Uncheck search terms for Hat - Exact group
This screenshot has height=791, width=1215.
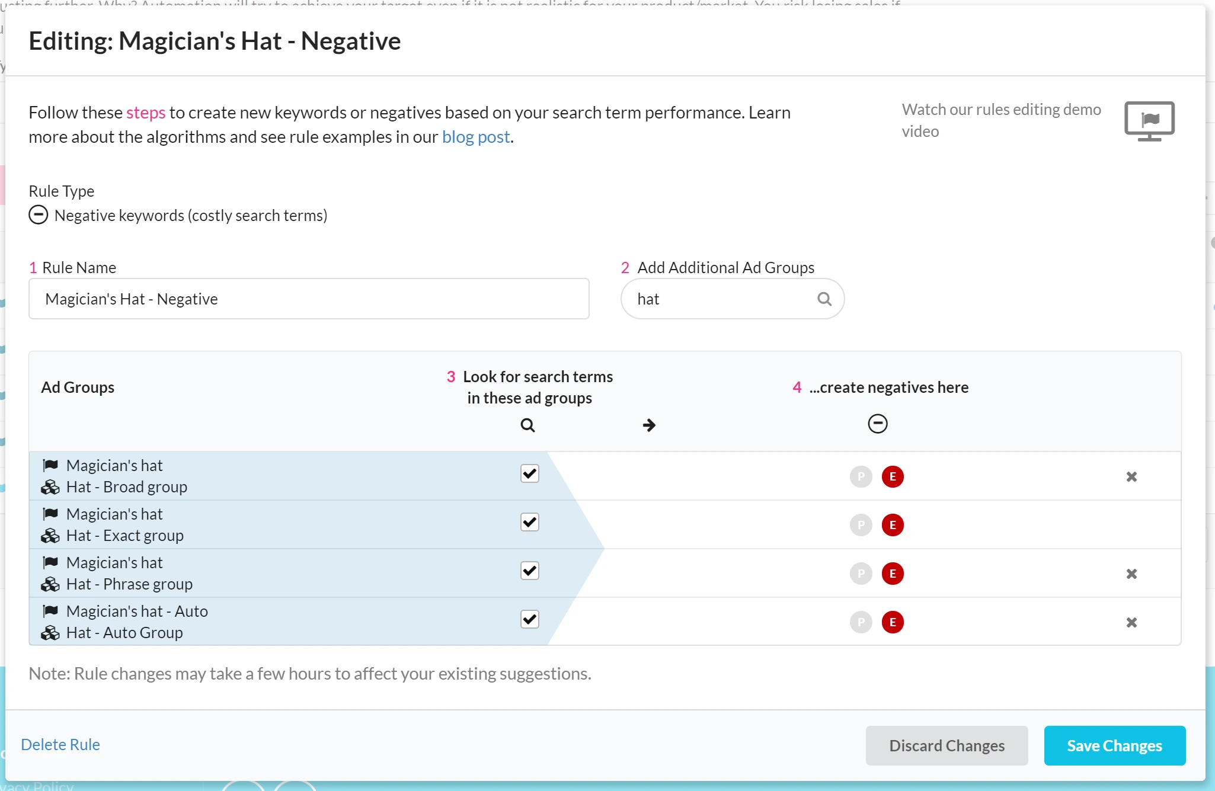tap(529, 522)
